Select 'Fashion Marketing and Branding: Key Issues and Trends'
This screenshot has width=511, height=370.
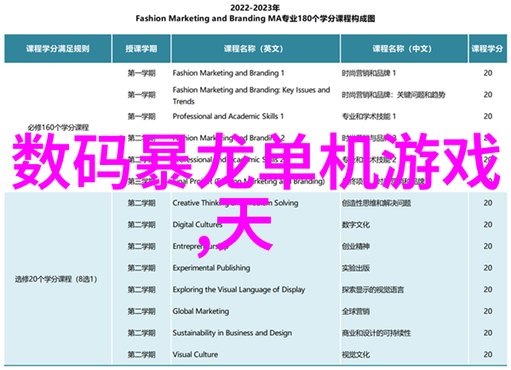[x=251, y=95]
